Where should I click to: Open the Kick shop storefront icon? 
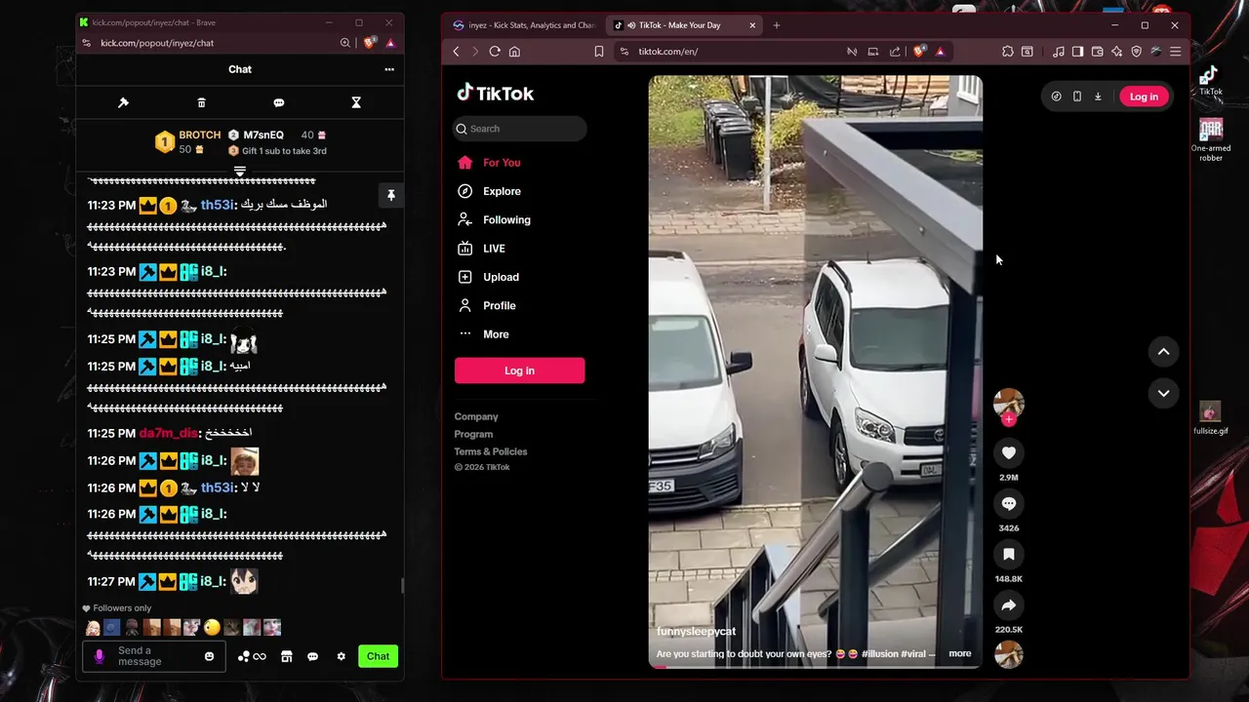coord(286,656)
